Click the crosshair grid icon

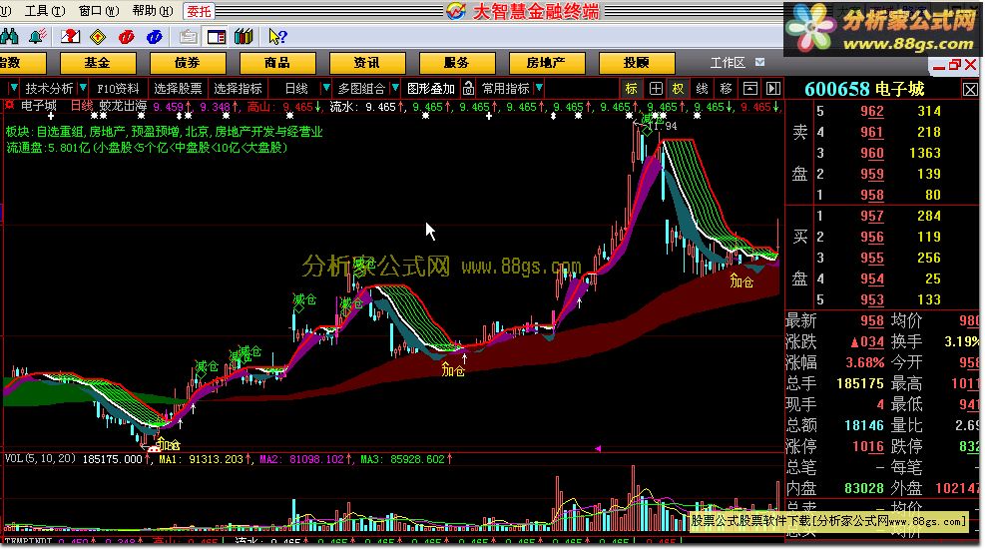656,89
